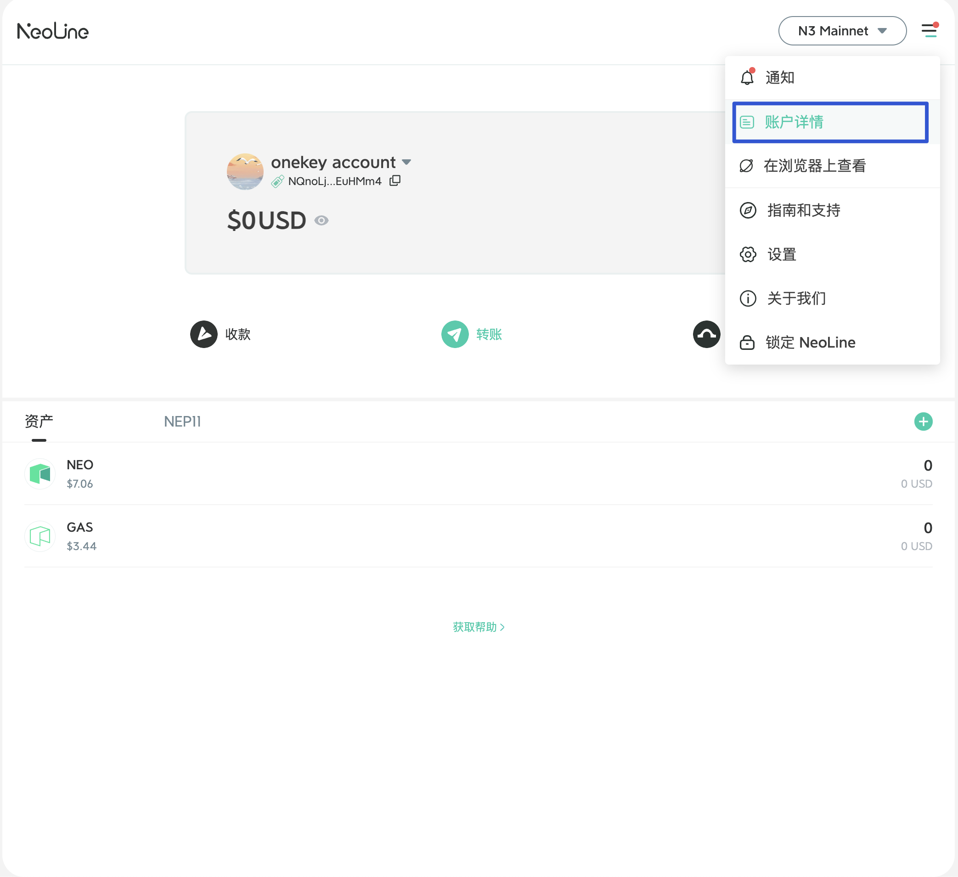
Task: Click the account avatar image
Action: [245, 172]
